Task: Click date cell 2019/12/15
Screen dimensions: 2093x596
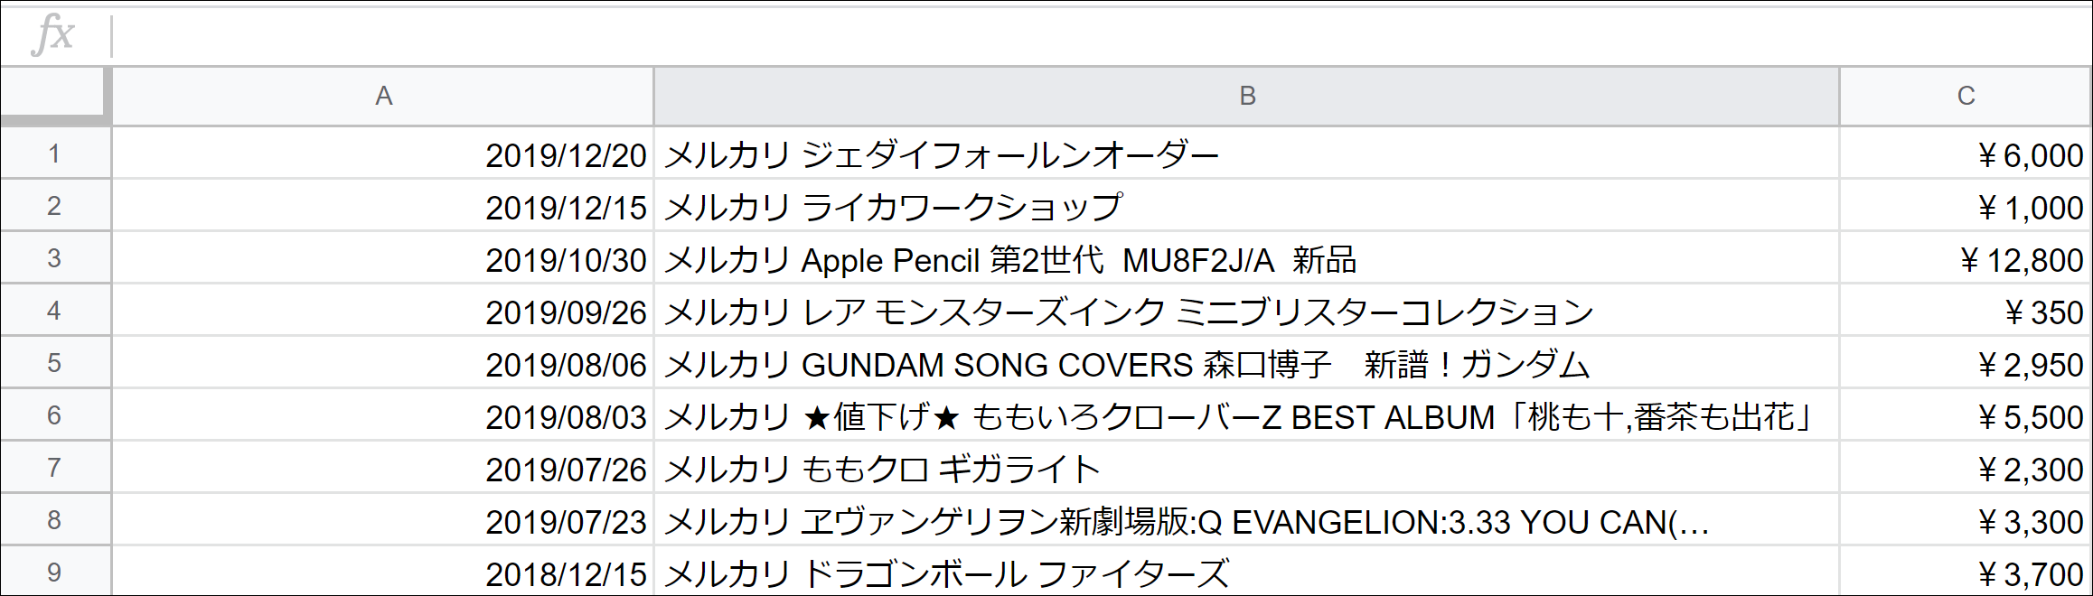Action: coord(383,206)
